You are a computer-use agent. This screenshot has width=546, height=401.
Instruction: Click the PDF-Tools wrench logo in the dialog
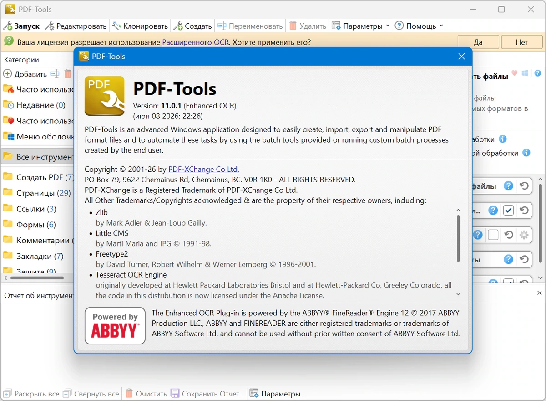point(105,96)
